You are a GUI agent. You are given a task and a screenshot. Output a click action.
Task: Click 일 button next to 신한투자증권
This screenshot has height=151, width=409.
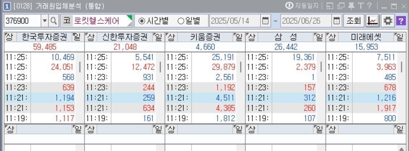tap(158, 38)
